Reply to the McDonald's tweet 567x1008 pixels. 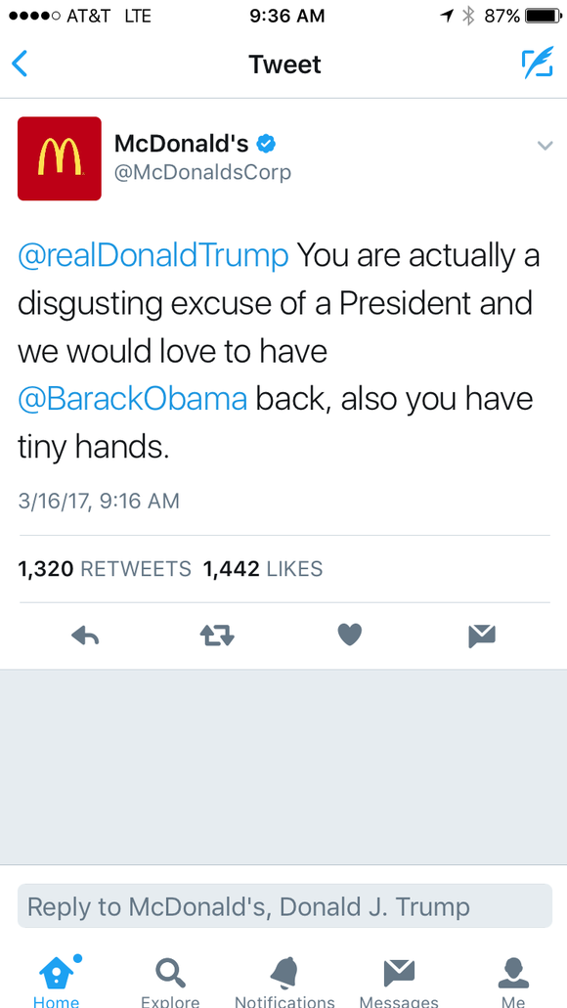pos(85,635)
